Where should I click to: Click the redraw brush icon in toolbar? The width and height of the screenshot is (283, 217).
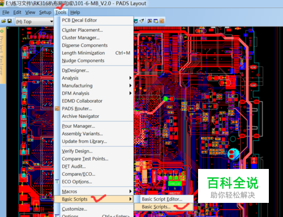coord(141,21)
